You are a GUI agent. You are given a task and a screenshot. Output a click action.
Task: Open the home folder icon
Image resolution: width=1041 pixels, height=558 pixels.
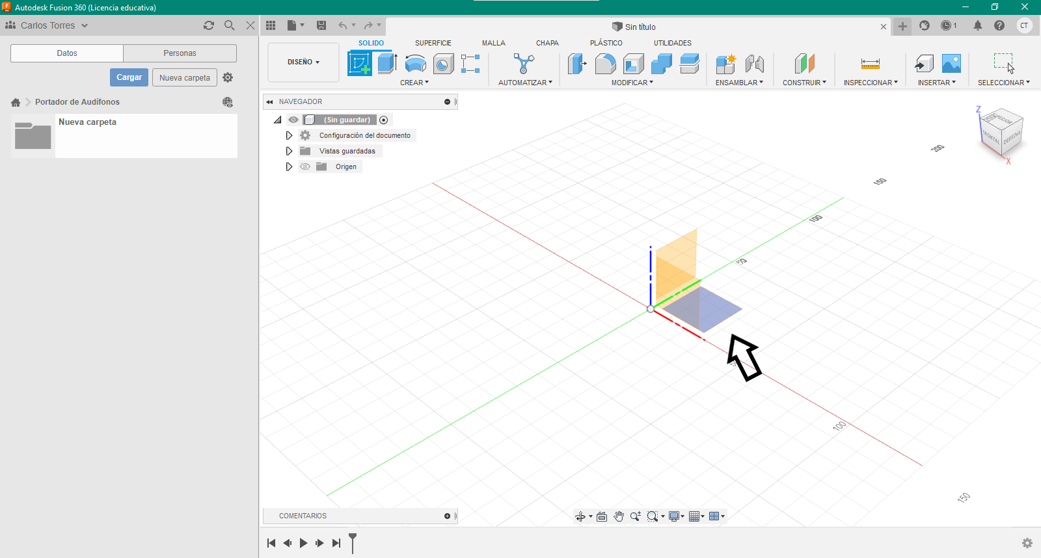(x=16, y=102)
